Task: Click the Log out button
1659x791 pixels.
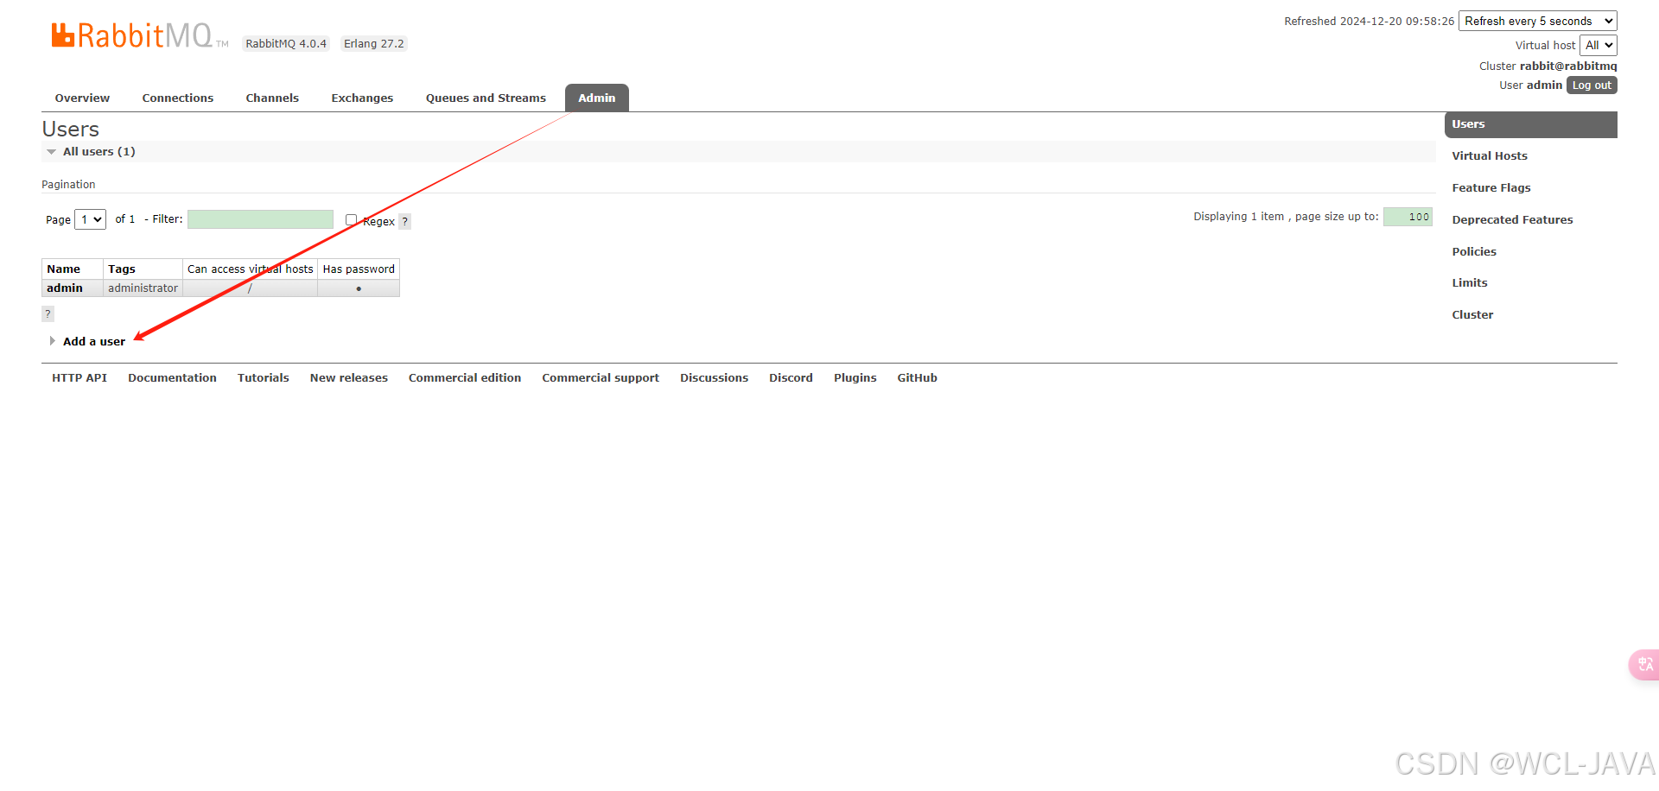Action: click(1592, 85)
